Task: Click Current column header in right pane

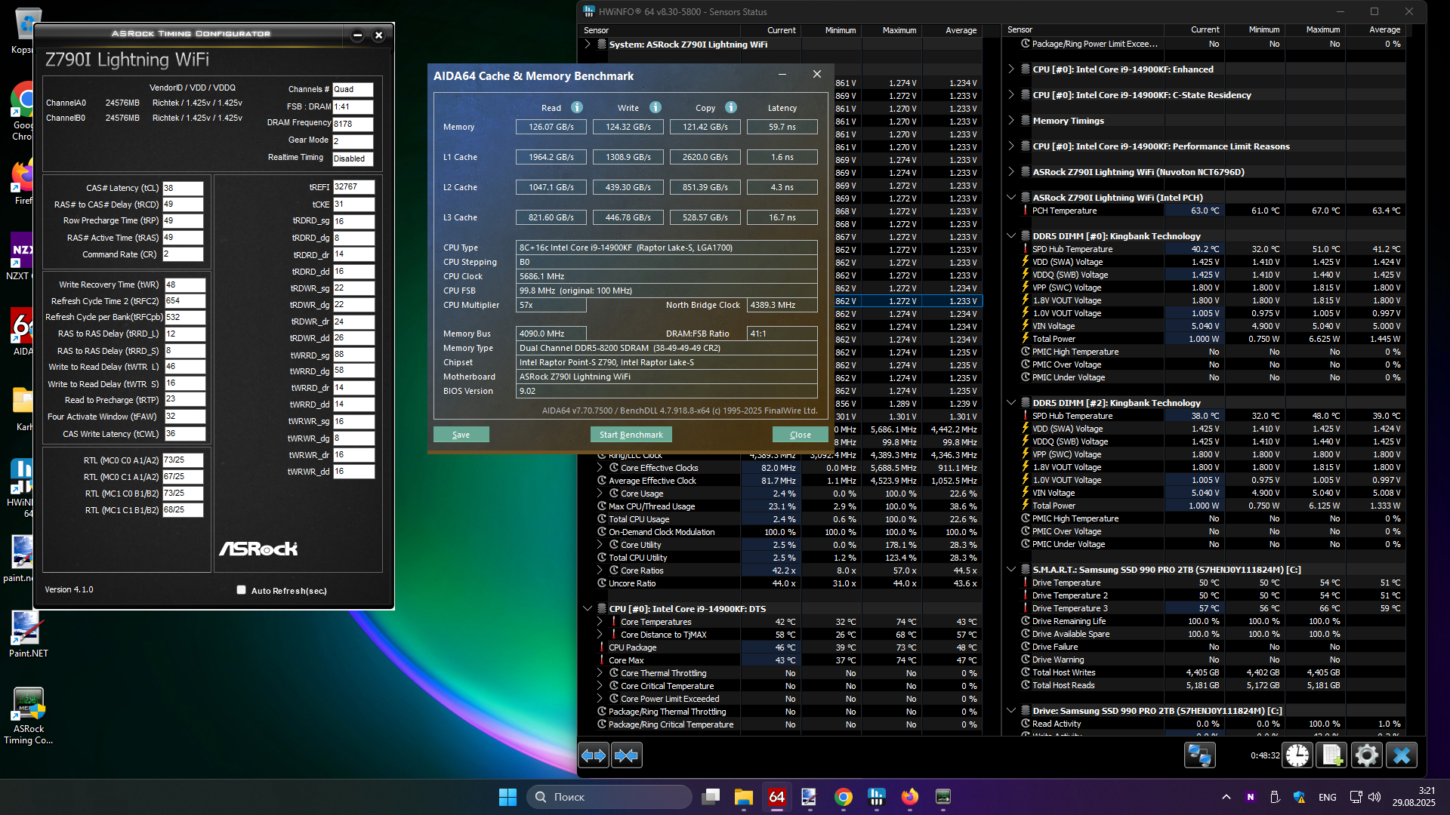Action: click(x=1194, y=30)
